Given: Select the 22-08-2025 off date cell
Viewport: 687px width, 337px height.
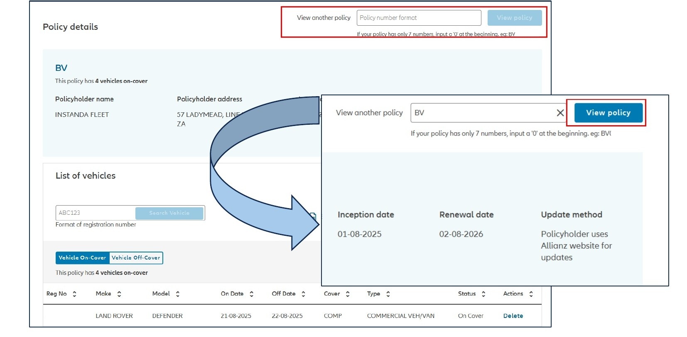Looking at the screenshot, I should pos(287,316).
